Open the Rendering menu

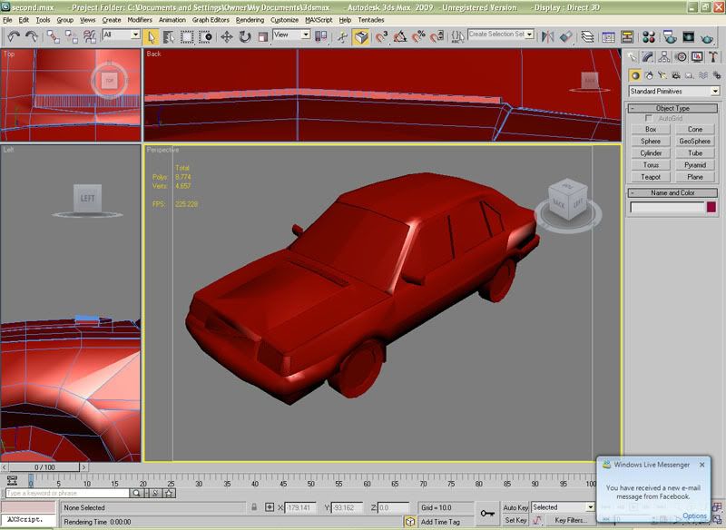point(250,19)
